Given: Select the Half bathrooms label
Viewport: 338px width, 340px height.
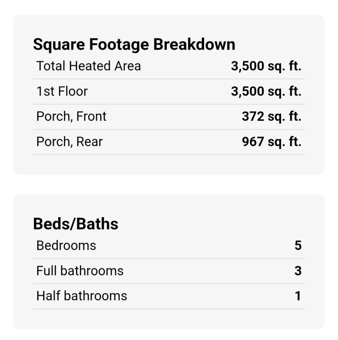Looking at the screenshot, I should coord(82,296).
